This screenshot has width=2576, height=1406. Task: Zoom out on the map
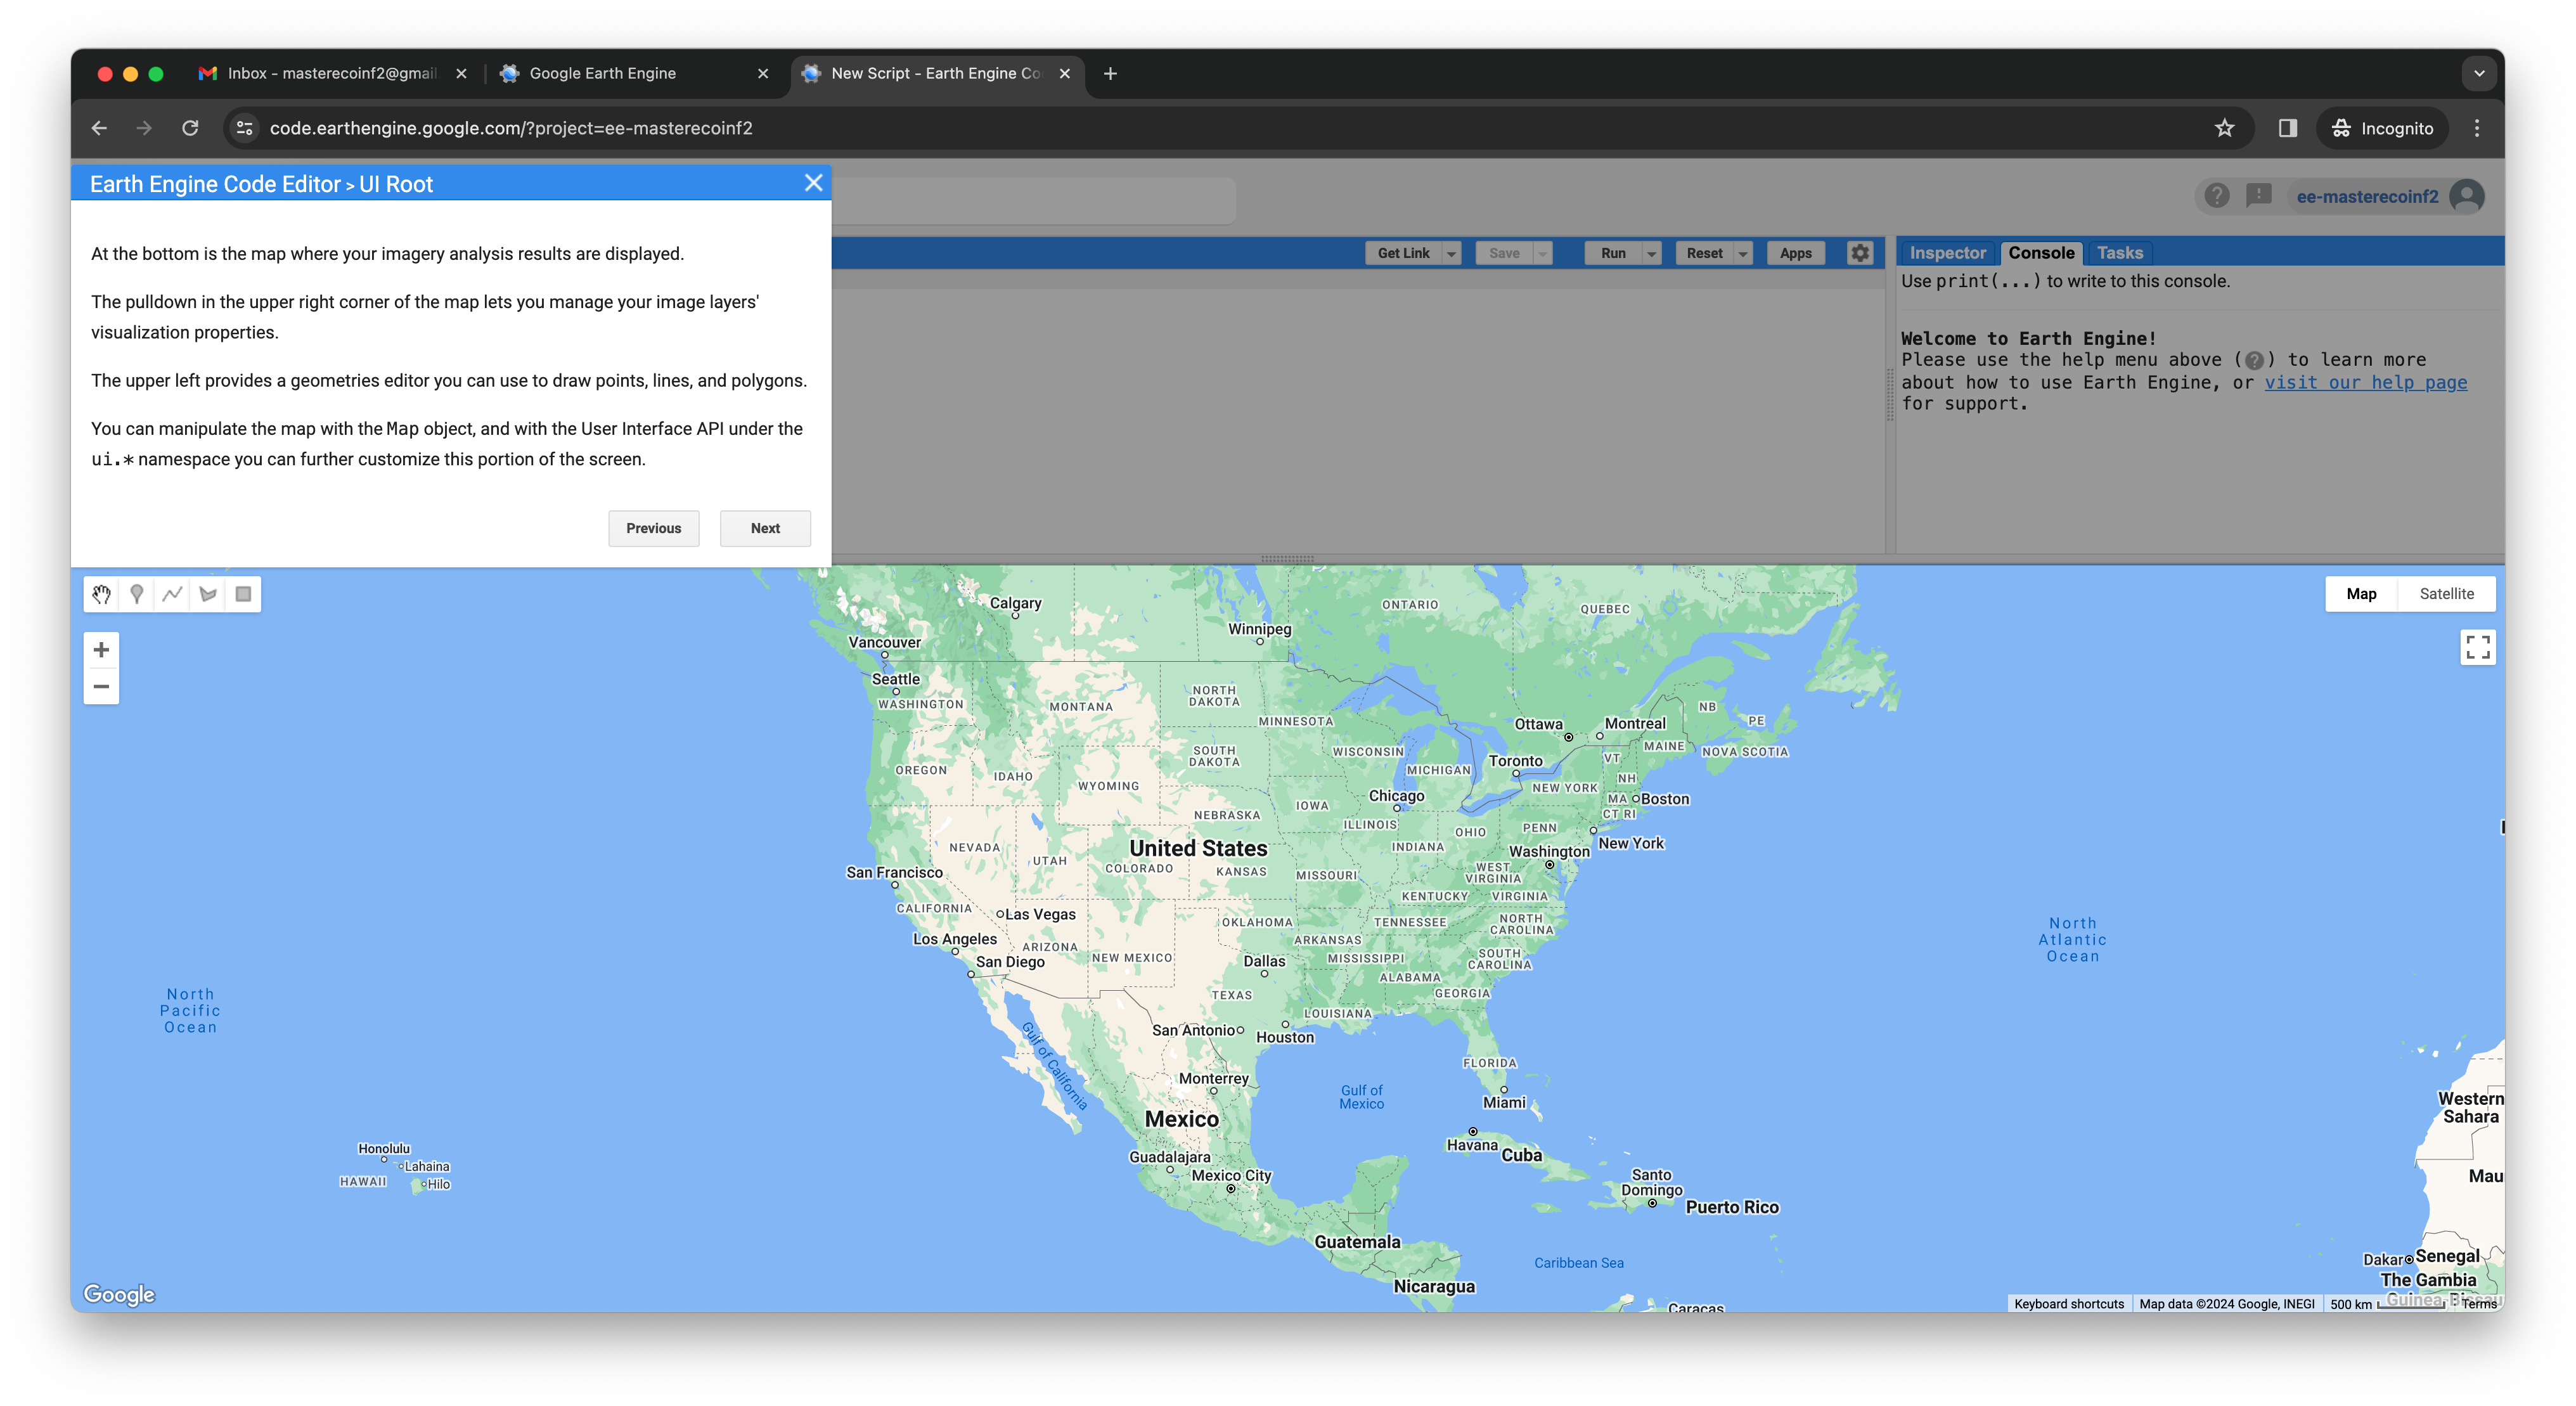pos(101,686)
